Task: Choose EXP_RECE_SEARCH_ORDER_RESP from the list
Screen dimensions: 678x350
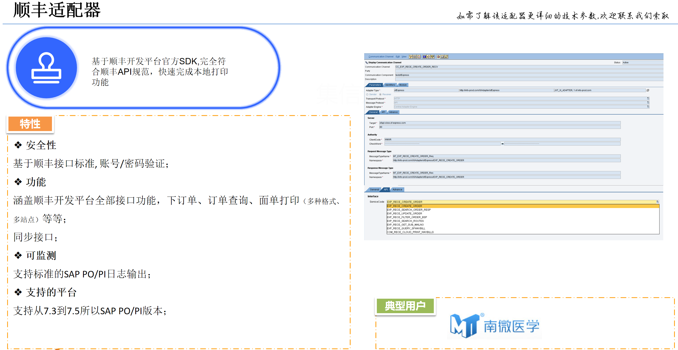Action: 523,210
